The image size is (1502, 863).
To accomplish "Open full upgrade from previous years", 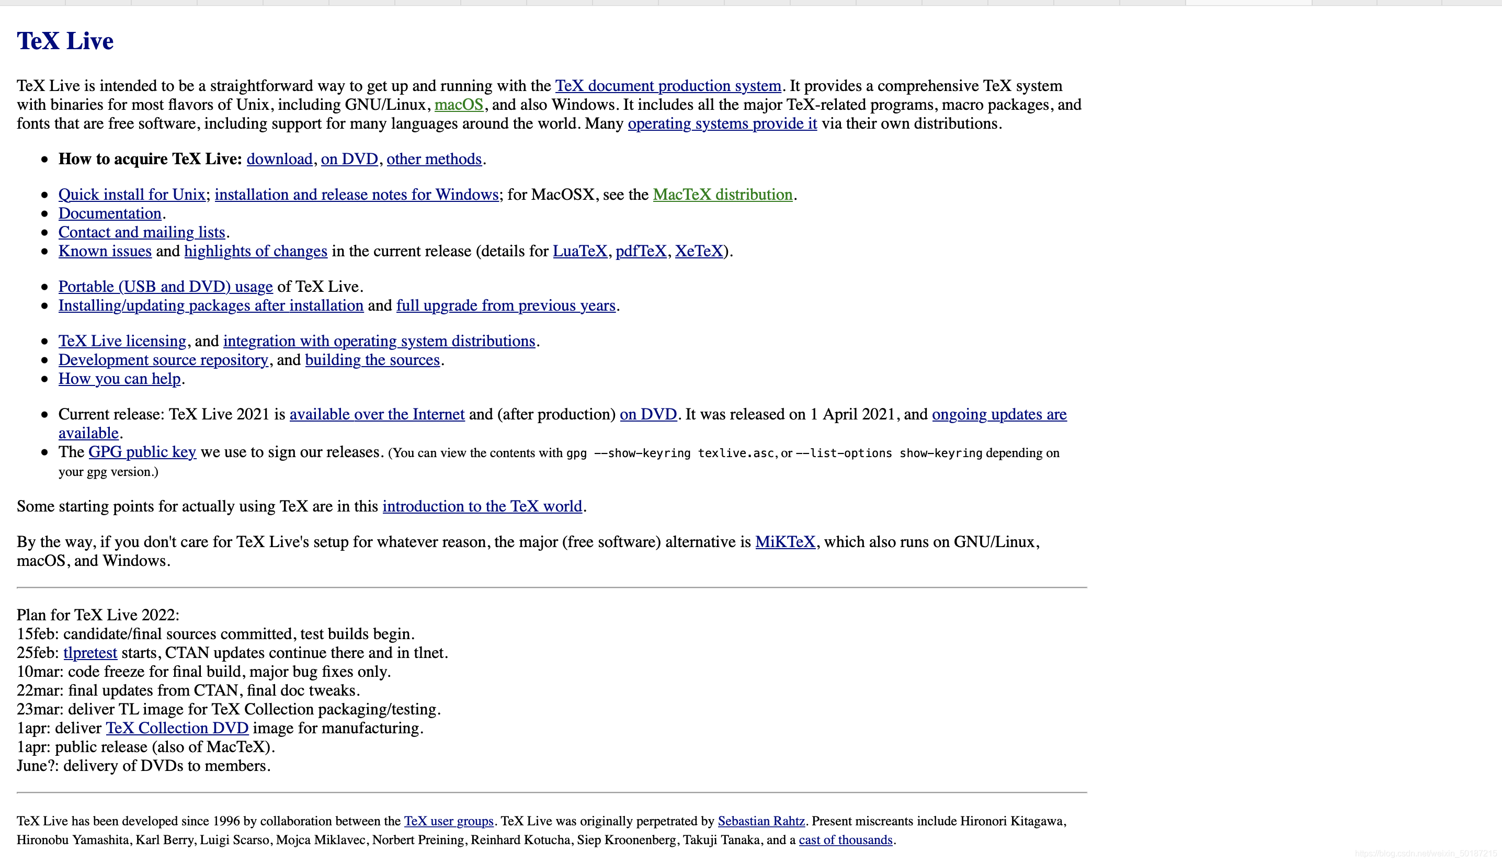I will [506, 306].
